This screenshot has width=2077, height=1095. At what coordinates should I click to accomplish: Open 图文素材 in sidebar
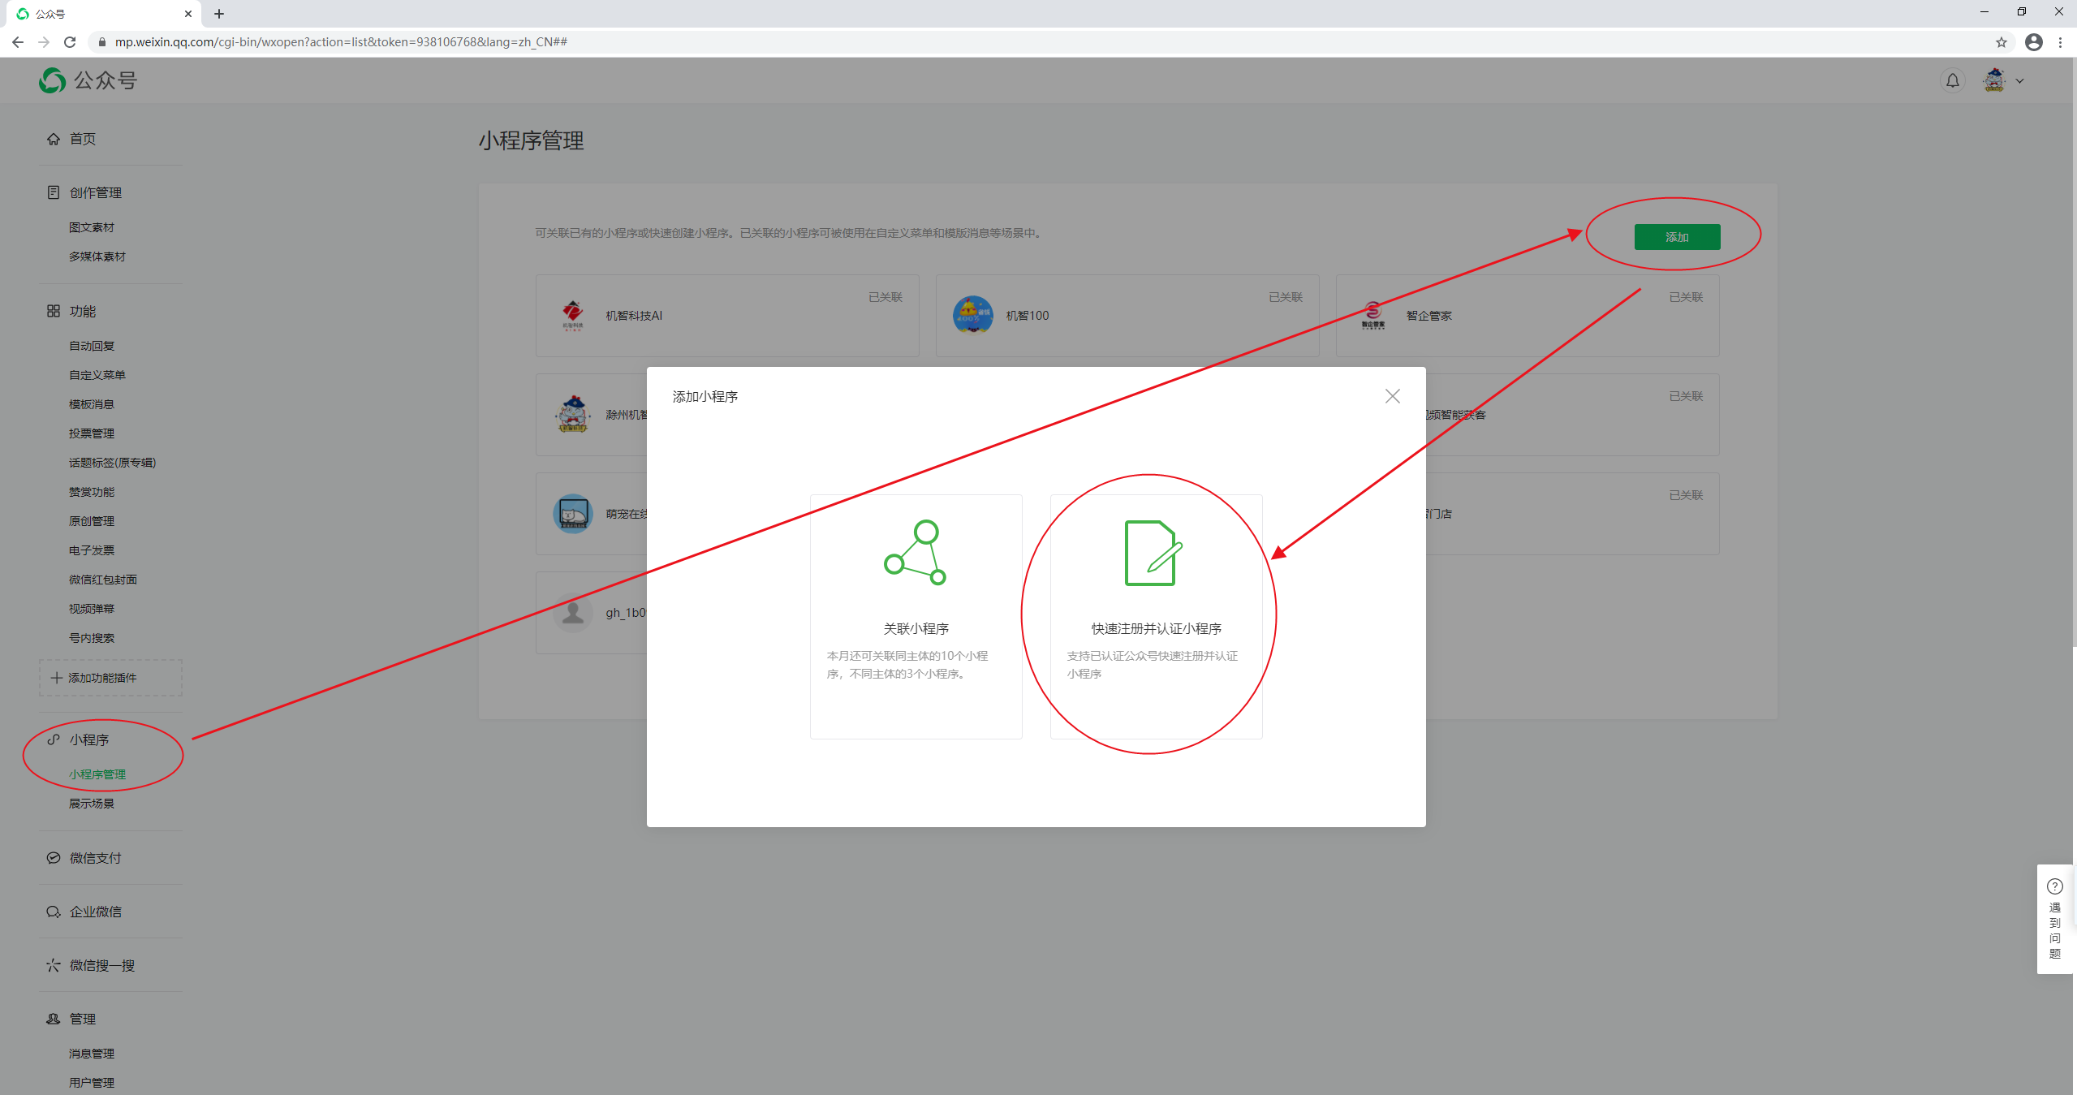[x=92, y=227]
